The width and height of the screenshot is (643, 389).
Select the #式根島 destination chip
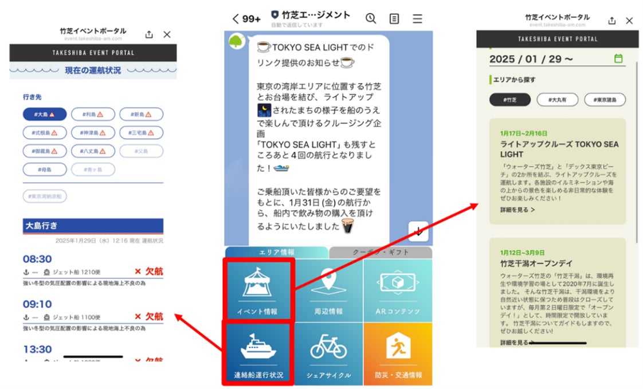45,133
